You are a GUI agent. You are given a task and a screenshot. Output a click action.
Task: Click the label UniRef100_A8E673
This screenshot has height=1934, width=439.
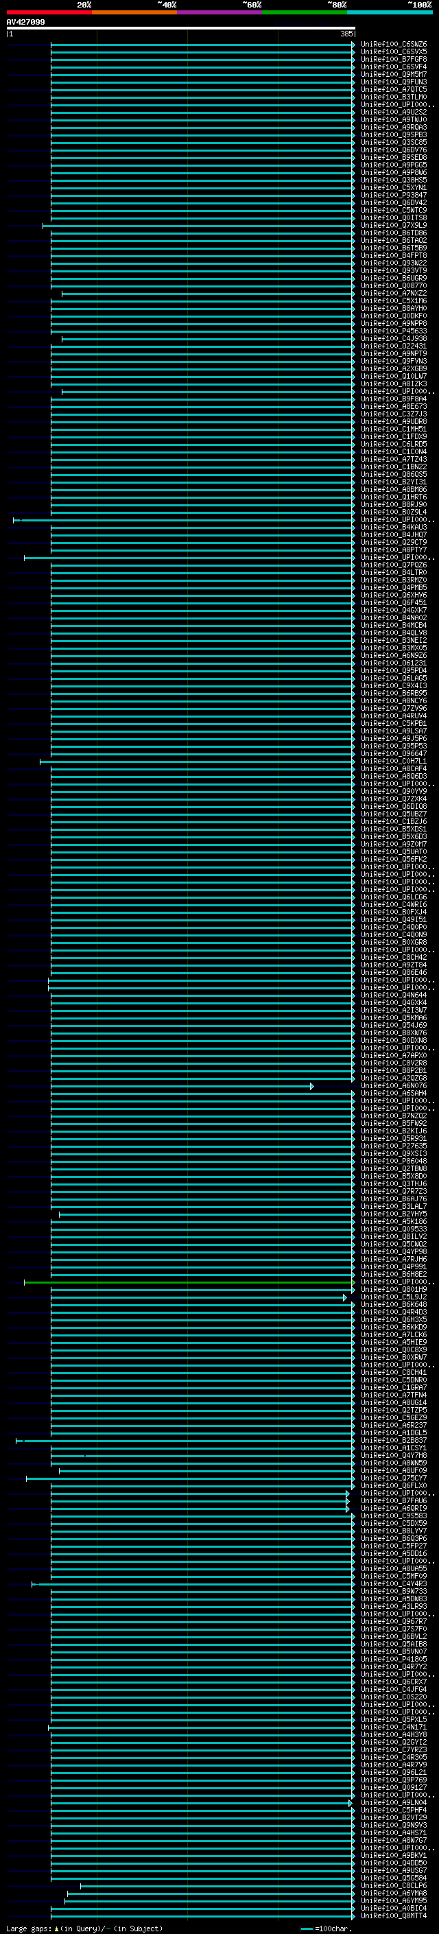tap(394, 406)
